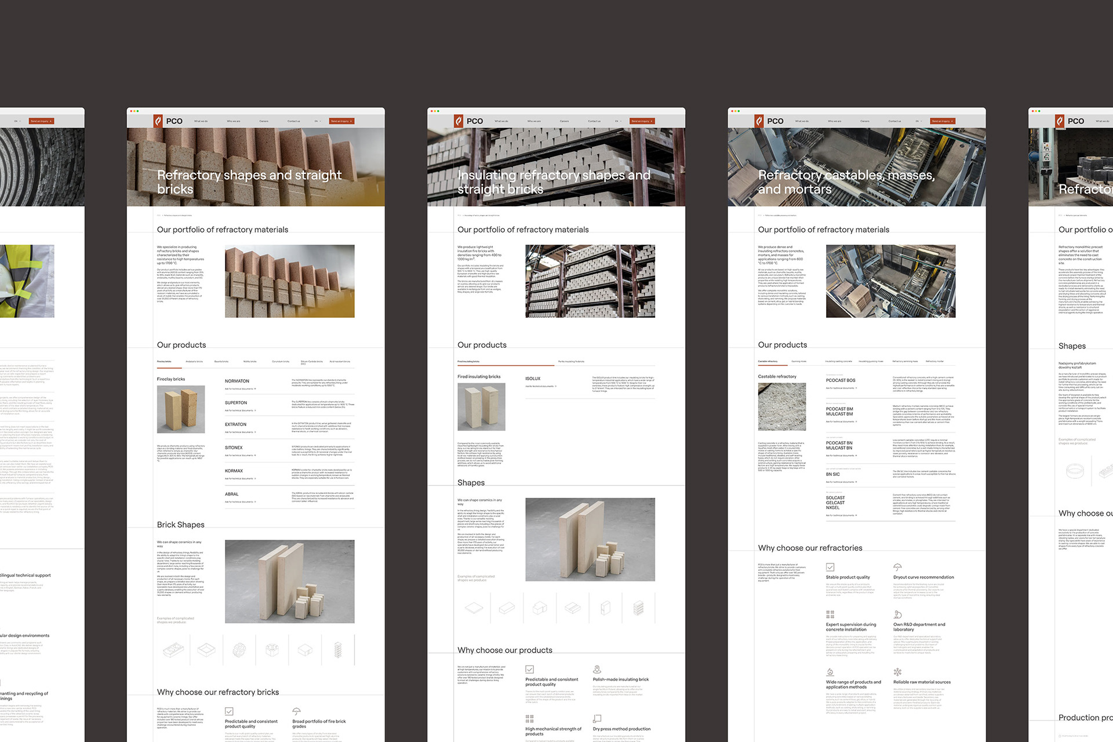Click icon above Broad portfolio of fire brick grades
This screenshot has width=1113, height=742.
296,711
